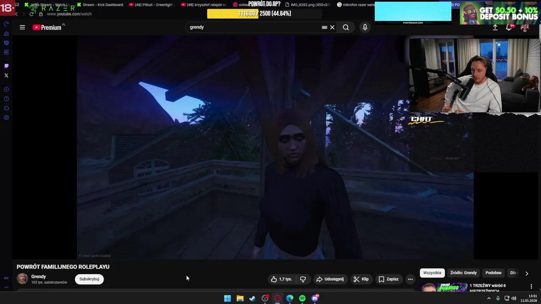Switch to 'krzysztof ratajski' browser tab

[x=204, y=5]
